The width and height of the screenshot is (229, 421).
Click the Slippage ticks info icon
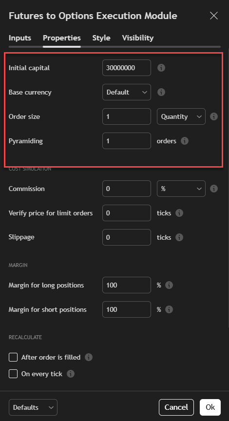[x=179, y=237]
